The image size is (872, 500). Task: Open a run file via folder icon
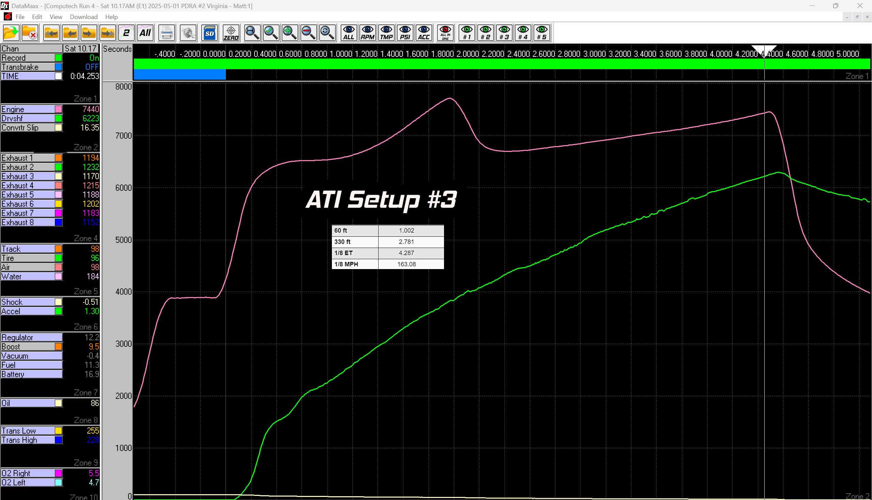click(11, 33)
